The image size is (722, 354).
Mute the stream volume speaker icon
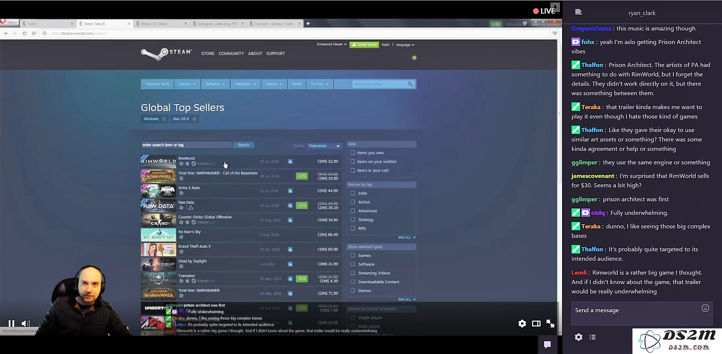[25, 323]
